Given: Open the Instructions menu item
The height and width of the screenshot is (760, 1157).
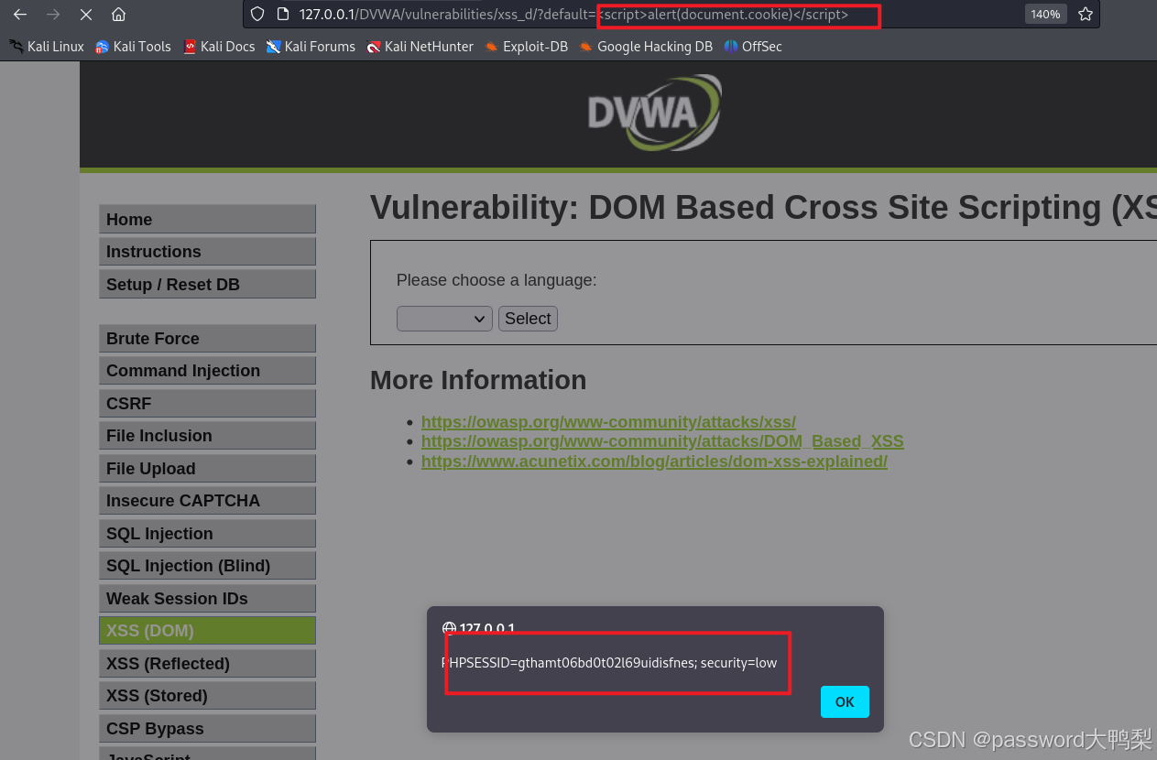Looking at the screenshot, I should (207, 252).
